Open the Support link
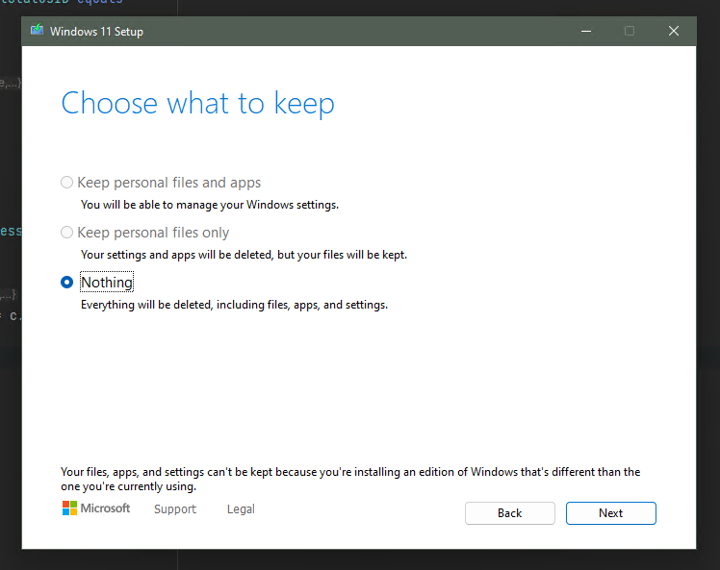 pyautogui.click(x=175, y=509)
